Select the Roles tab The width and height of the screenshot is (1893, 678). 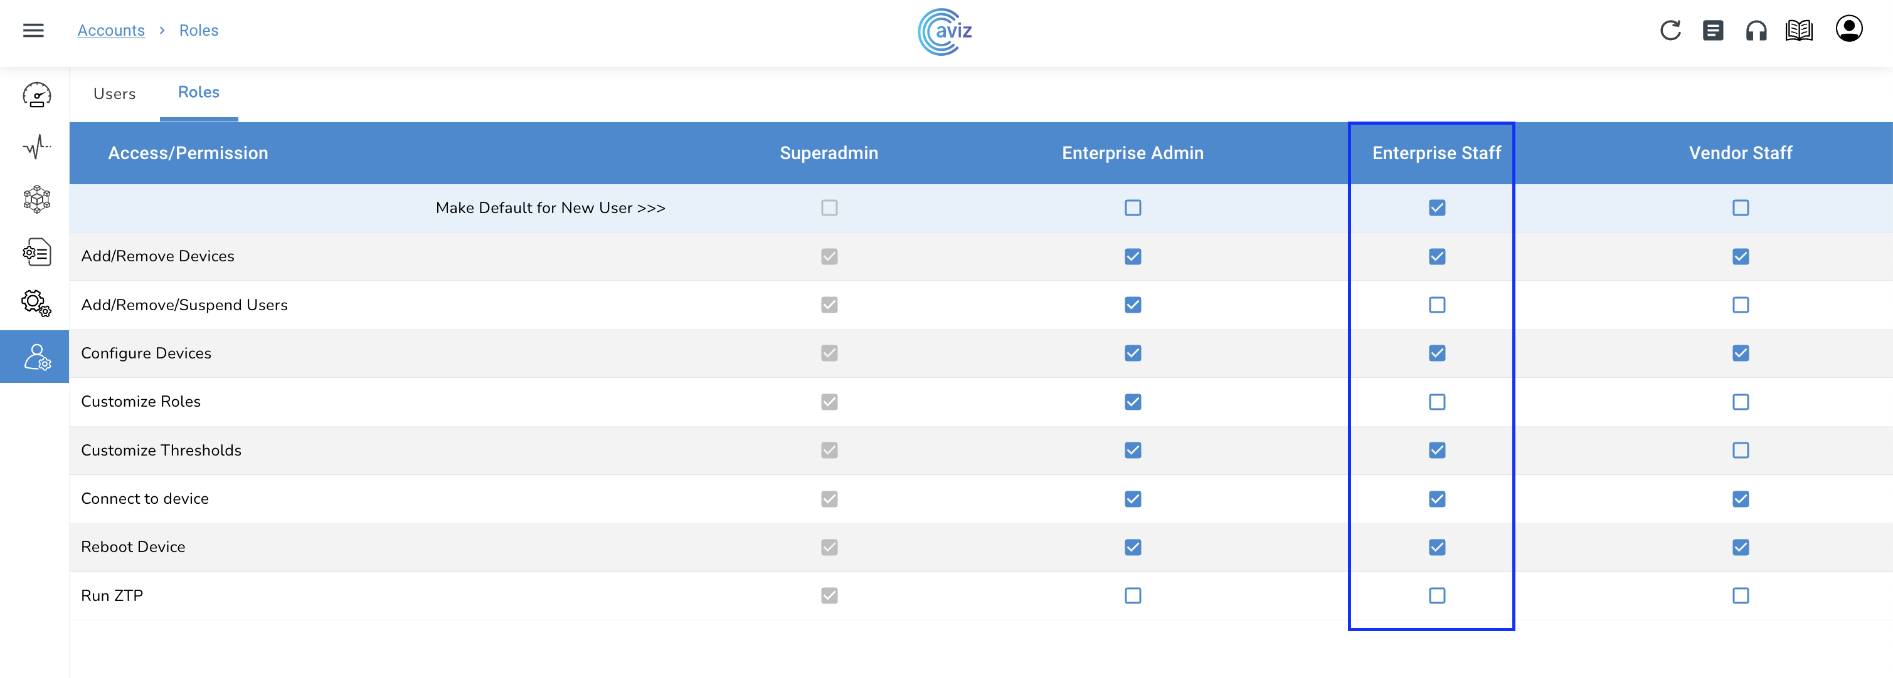198,93
